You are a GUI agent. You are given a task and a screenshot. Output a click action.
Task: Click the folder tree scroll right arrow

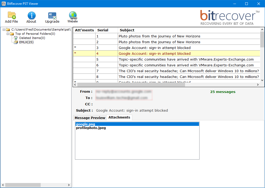pos(69,185)
